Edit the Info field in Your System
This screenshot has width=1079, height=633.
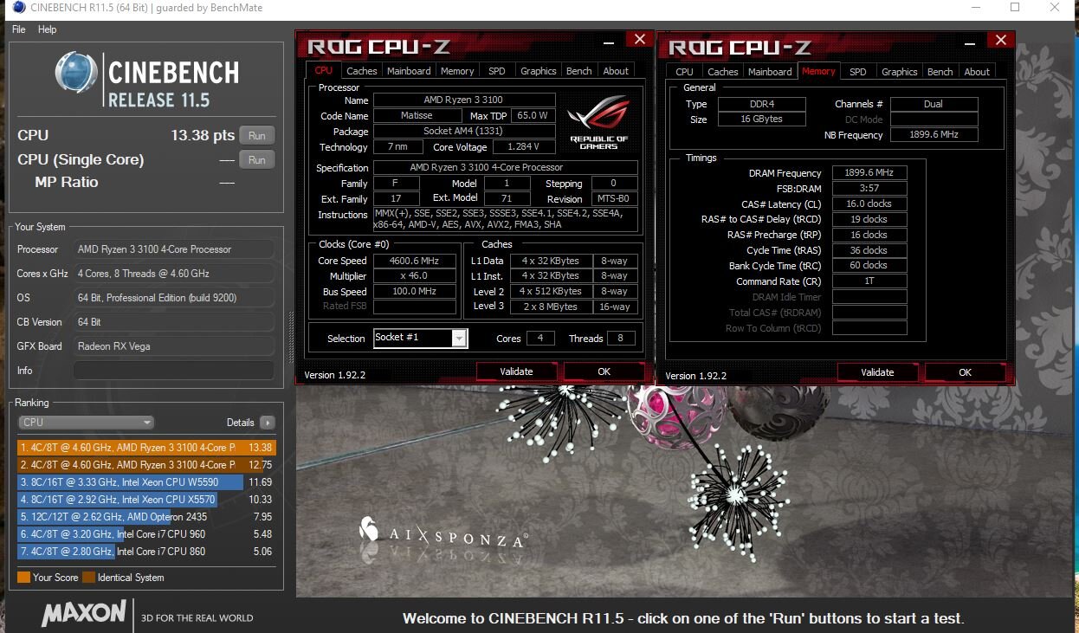tap(173, 371)
